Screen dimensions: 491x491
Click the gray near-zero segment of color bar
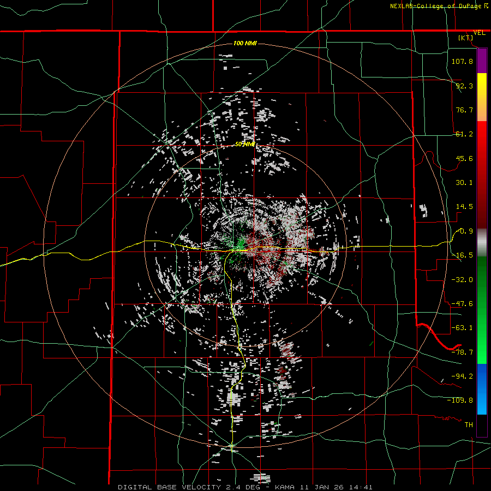[482, 243]
